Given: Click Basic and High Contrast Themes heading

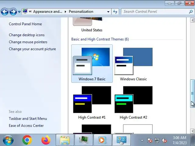Looking at the screenshot, I should tap(100, 39).
